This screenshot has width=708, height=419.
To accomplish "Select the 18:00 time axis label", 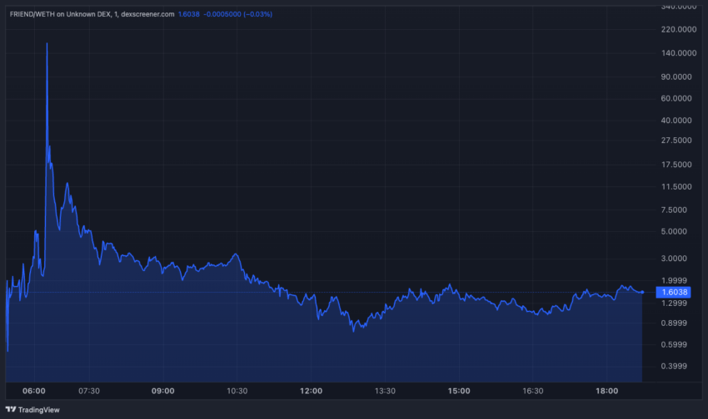I will (607, 391).
